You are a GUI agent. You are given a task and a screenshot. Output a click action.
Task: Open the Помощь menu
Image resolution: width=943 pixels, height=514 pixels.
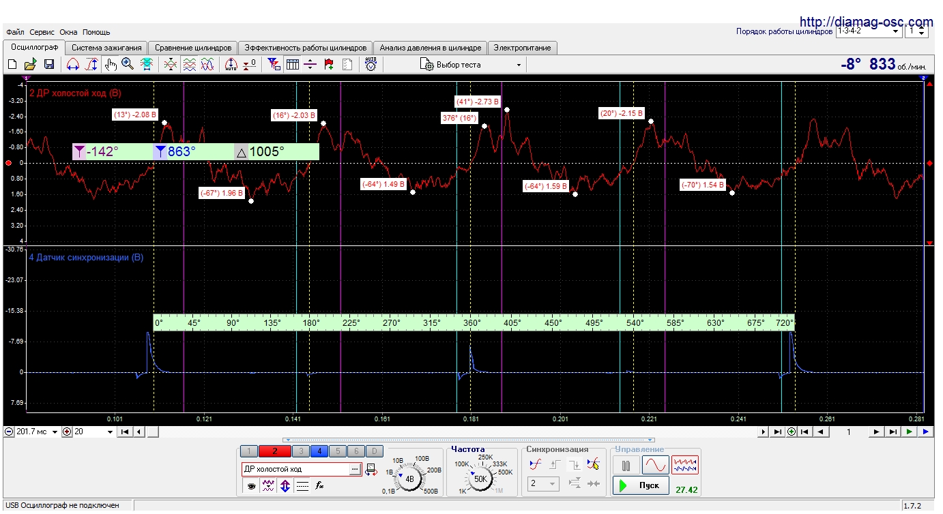[x=96, y=32]
